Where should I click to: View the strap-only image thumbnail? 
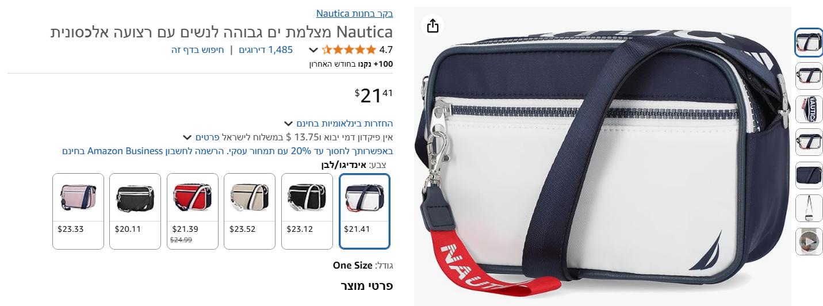point(809,209)
